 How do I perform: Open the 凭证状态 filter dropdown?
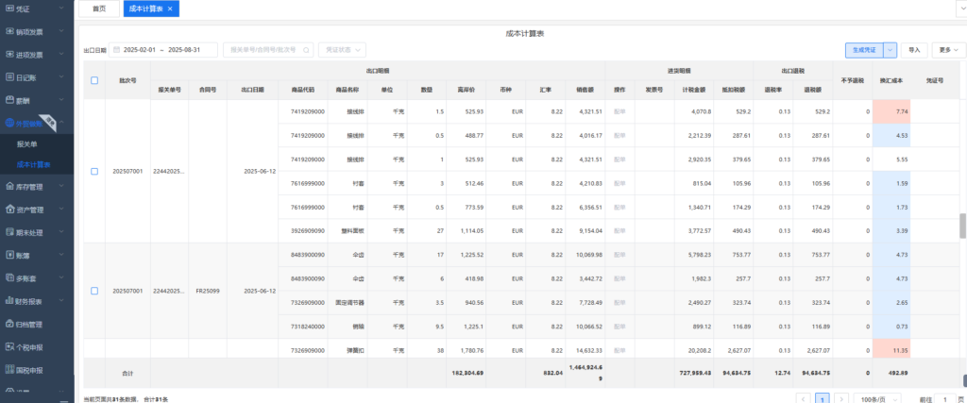(342, 49)
